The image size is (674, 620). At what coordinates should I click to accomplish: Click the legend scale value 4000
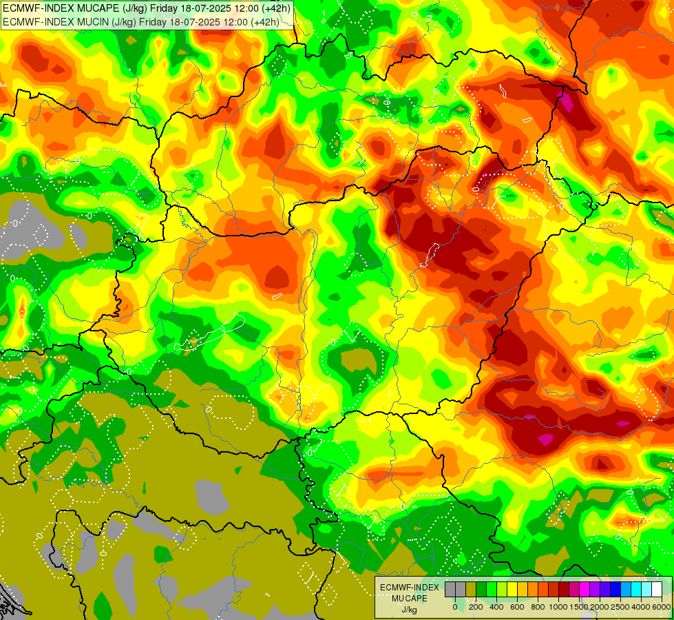[x=641, y=607]
